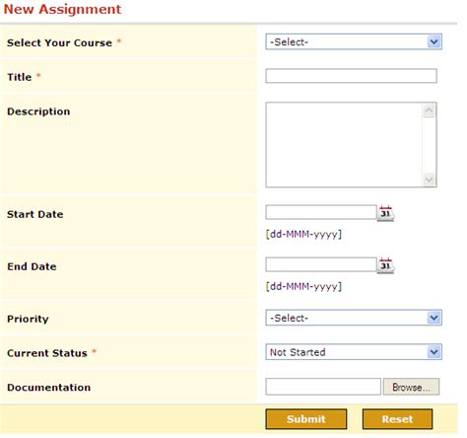Screen dimensions: 467x438
Task: Reset the assignment form
Action: click(397, 419)
